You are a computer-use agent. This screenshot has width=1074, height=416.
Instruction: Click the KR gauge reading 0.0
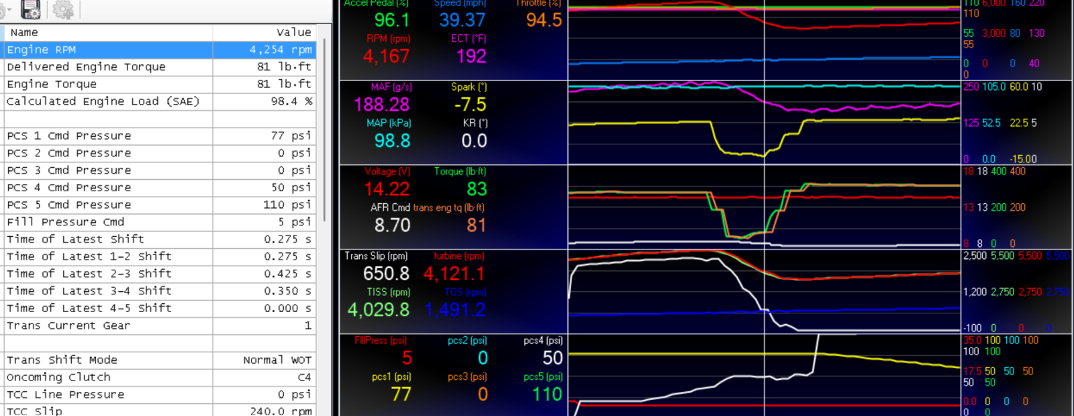(x=474, y=141)
